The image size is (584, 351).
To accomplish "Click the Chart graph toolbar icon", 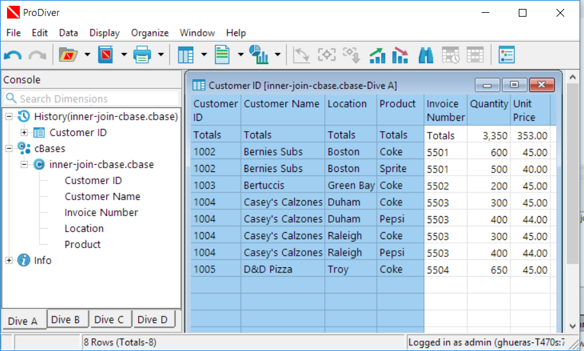I will [x=258, y=55].
